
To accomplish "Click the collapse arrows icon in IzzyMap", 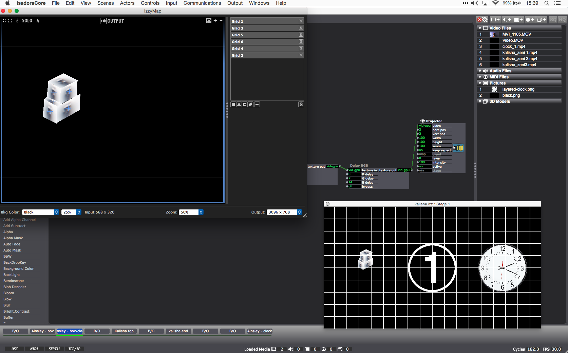I will (4, 21).
